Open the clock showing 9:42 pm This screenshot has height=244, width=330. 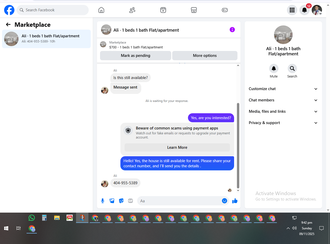(x=307, y=228)
